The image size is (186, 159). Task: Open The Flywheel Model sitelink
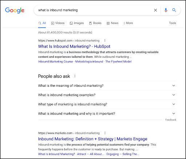pyautogui.click(x=118, y=61)
